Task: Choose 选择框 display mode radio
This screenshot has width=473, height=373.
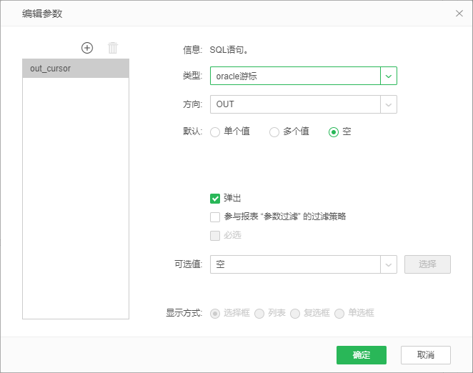Action: tap(215, 314)
